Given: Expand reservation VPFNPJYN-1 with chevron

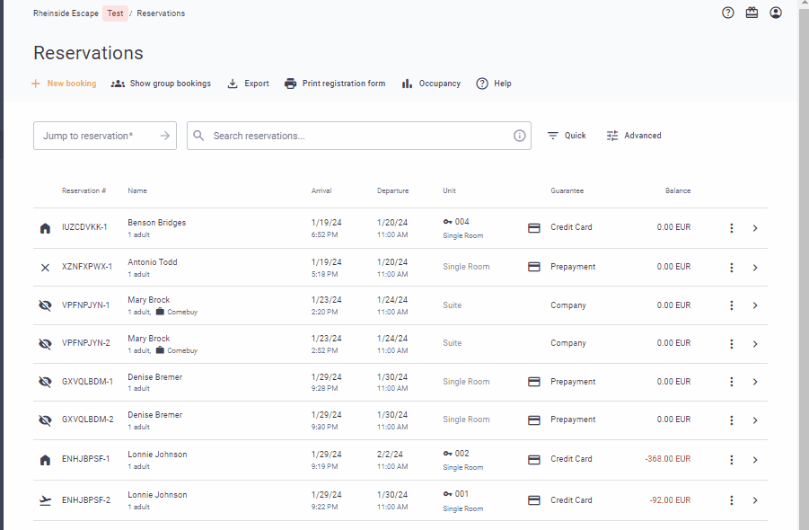Looking at the screenshot, I should click(755, 305).
